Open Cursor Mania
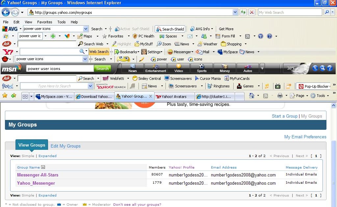 pyautogui.click(x=208, y=78)
